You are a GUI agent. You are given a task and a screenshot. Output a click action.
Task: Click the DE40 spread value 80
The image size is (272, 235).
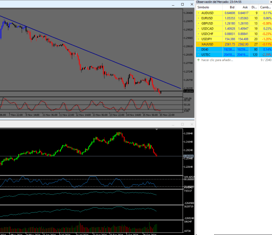click(x=256, y=50)
